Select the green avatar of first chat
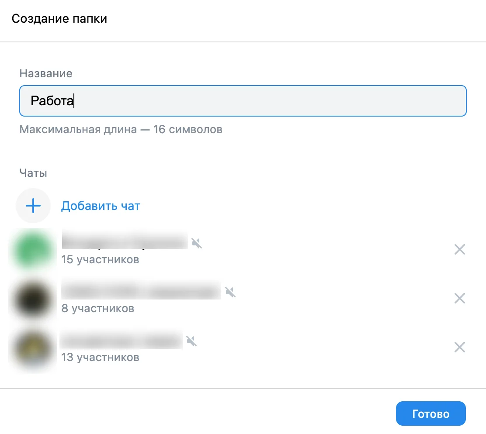This screenshot has width=486, height=434. click(33, 249)
